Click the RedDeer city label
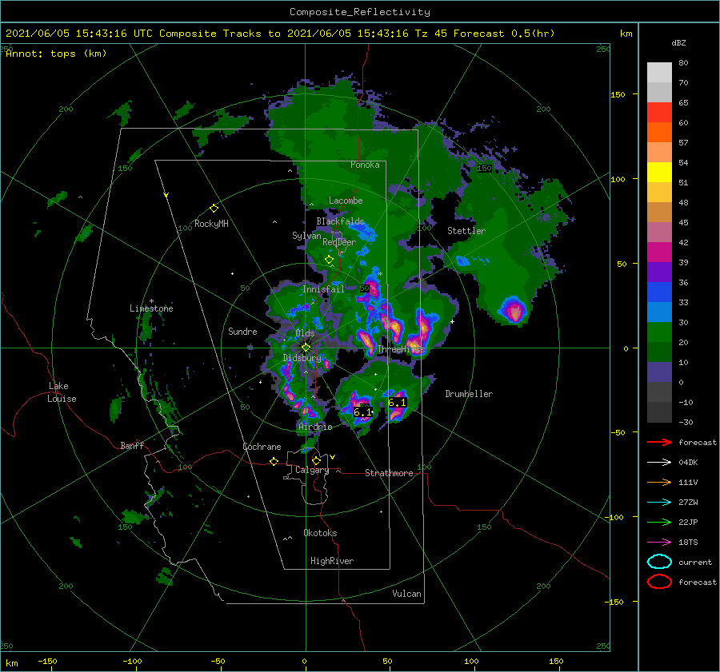The height and width of the screenshot is (672, 720). point(339,242)
